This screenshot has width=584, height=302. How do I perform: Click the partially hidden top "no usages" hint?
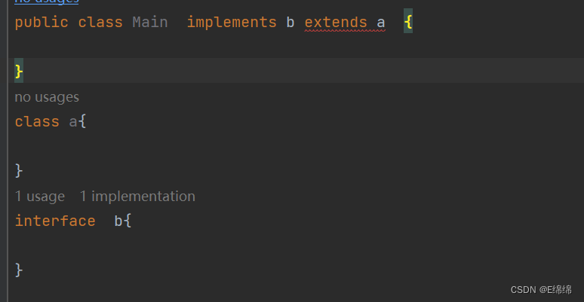(47, 2)
